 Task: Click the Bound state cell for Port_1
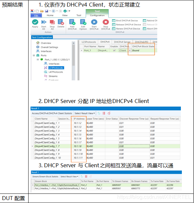pyautogui.click(x=143, y=51)
